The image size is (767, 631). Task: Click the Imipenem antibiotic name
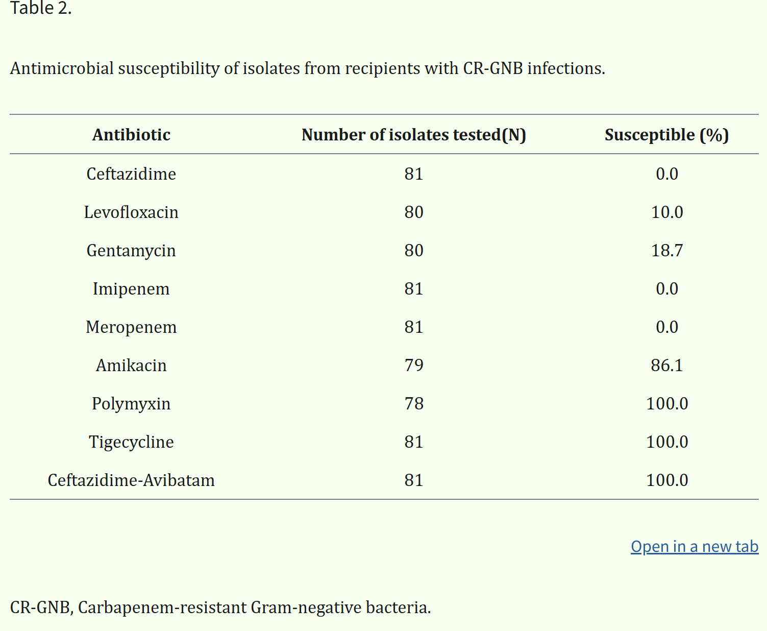point(131,289)
